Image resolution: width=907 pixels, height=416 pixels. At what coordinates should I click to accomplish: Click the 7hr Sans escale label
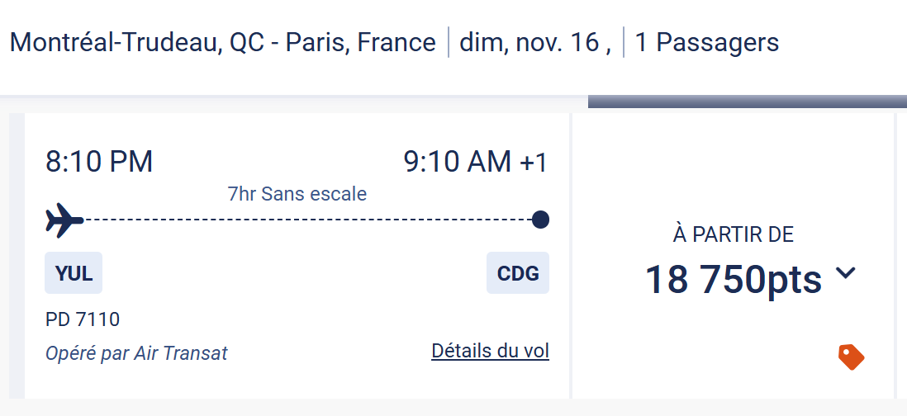[297, 194]
